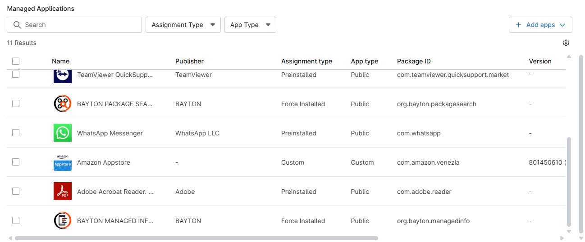This screenshot has width=585, height=242.
Task: Click the BAYTON Package Search icon
Action: tap(62, 104)
